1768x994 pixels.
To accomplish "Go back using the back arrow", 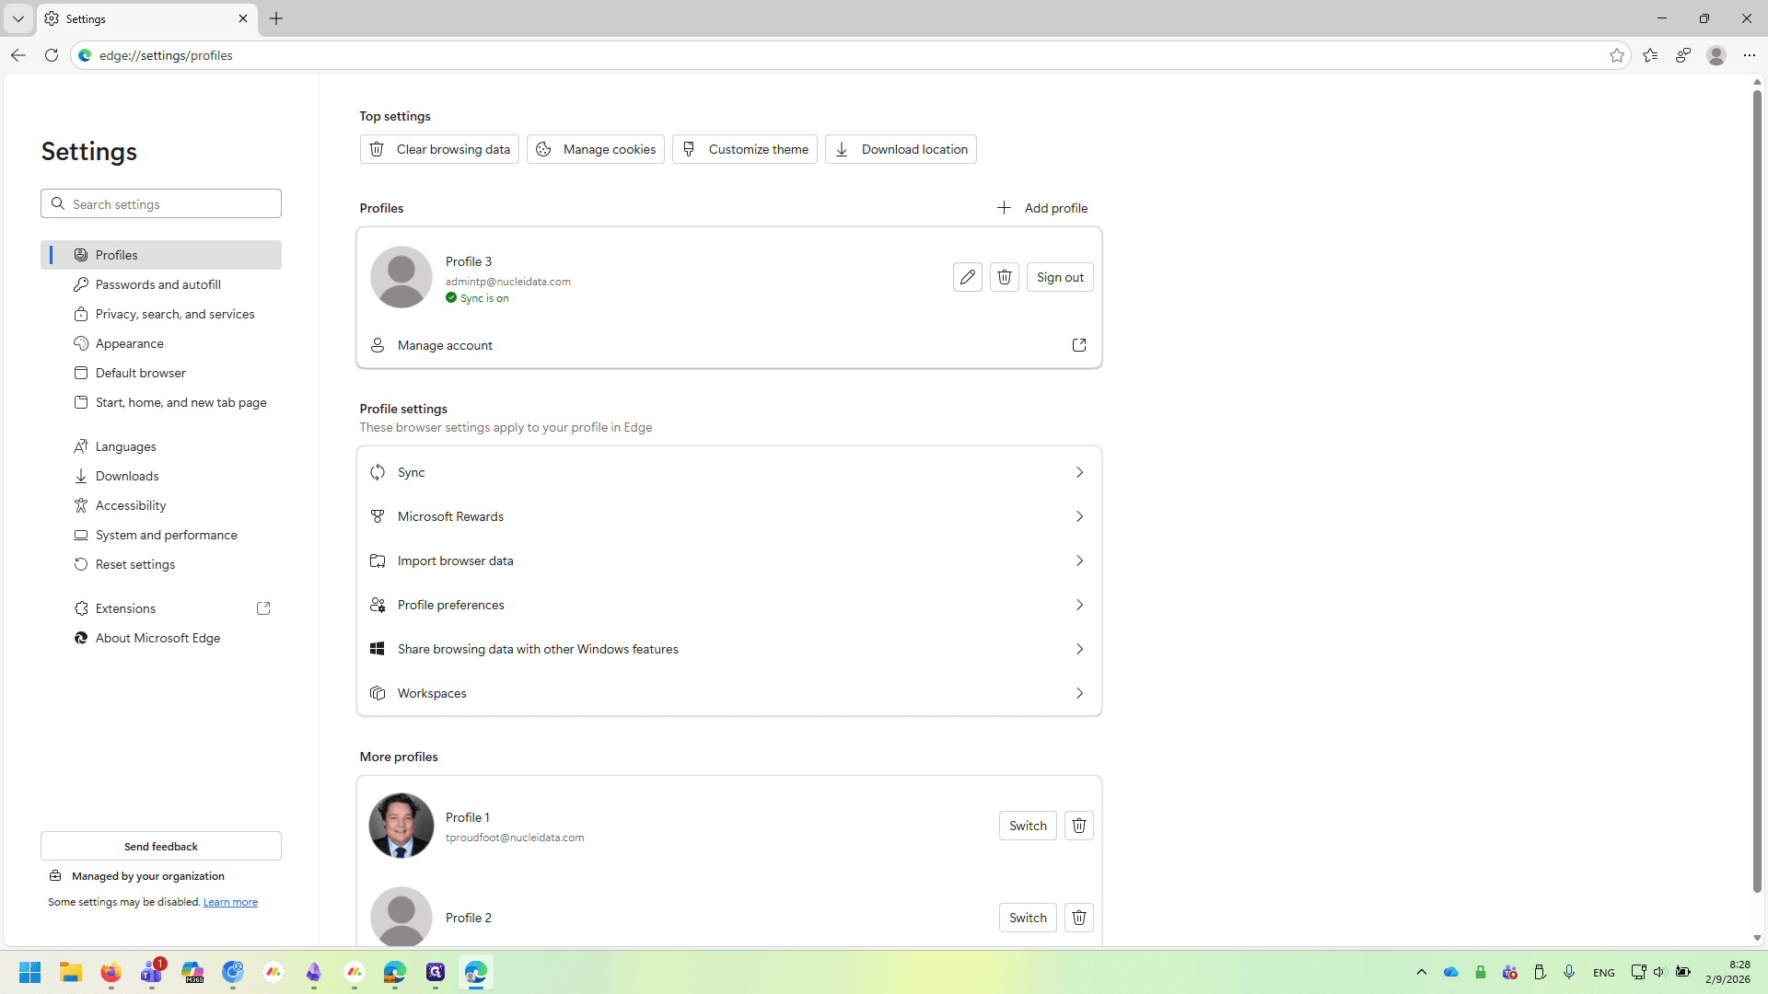I will pos(18,55).
